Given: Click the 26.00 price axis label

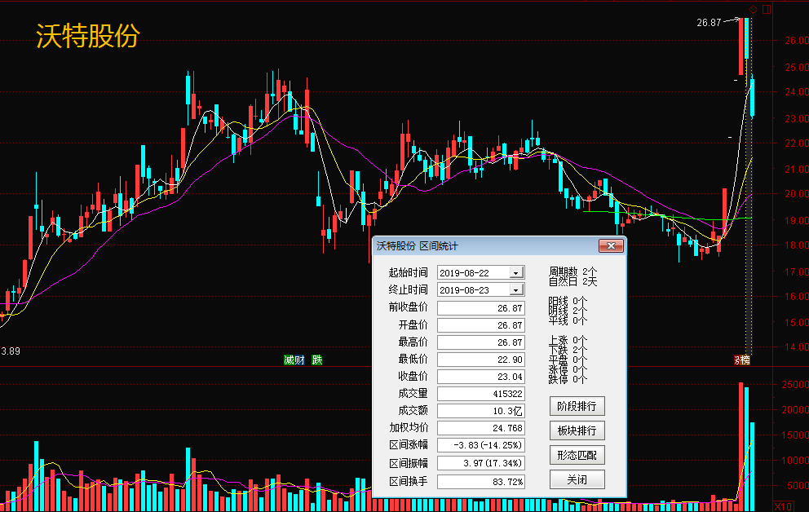Looking at the screenshot, I should (x=796, y=41).
